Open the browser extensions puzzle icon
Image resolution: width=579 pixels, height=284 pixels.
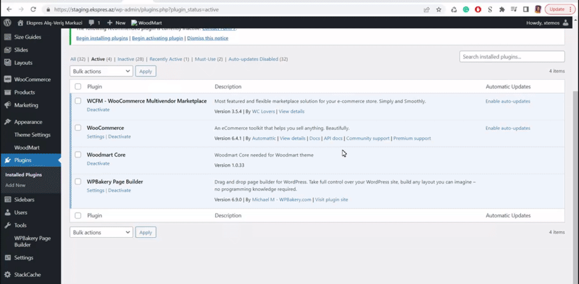(502, 9)
